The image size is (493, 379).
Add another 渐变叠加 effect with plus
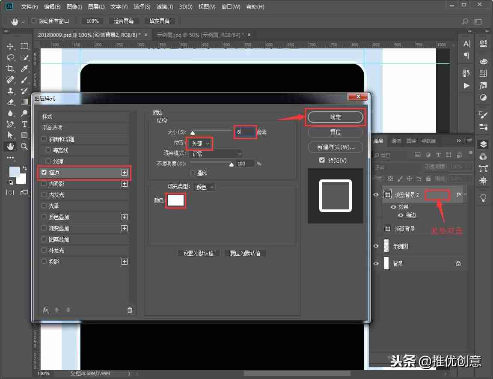125,228
